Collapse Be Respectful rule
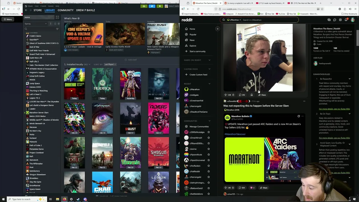 (x=349, y=79)
